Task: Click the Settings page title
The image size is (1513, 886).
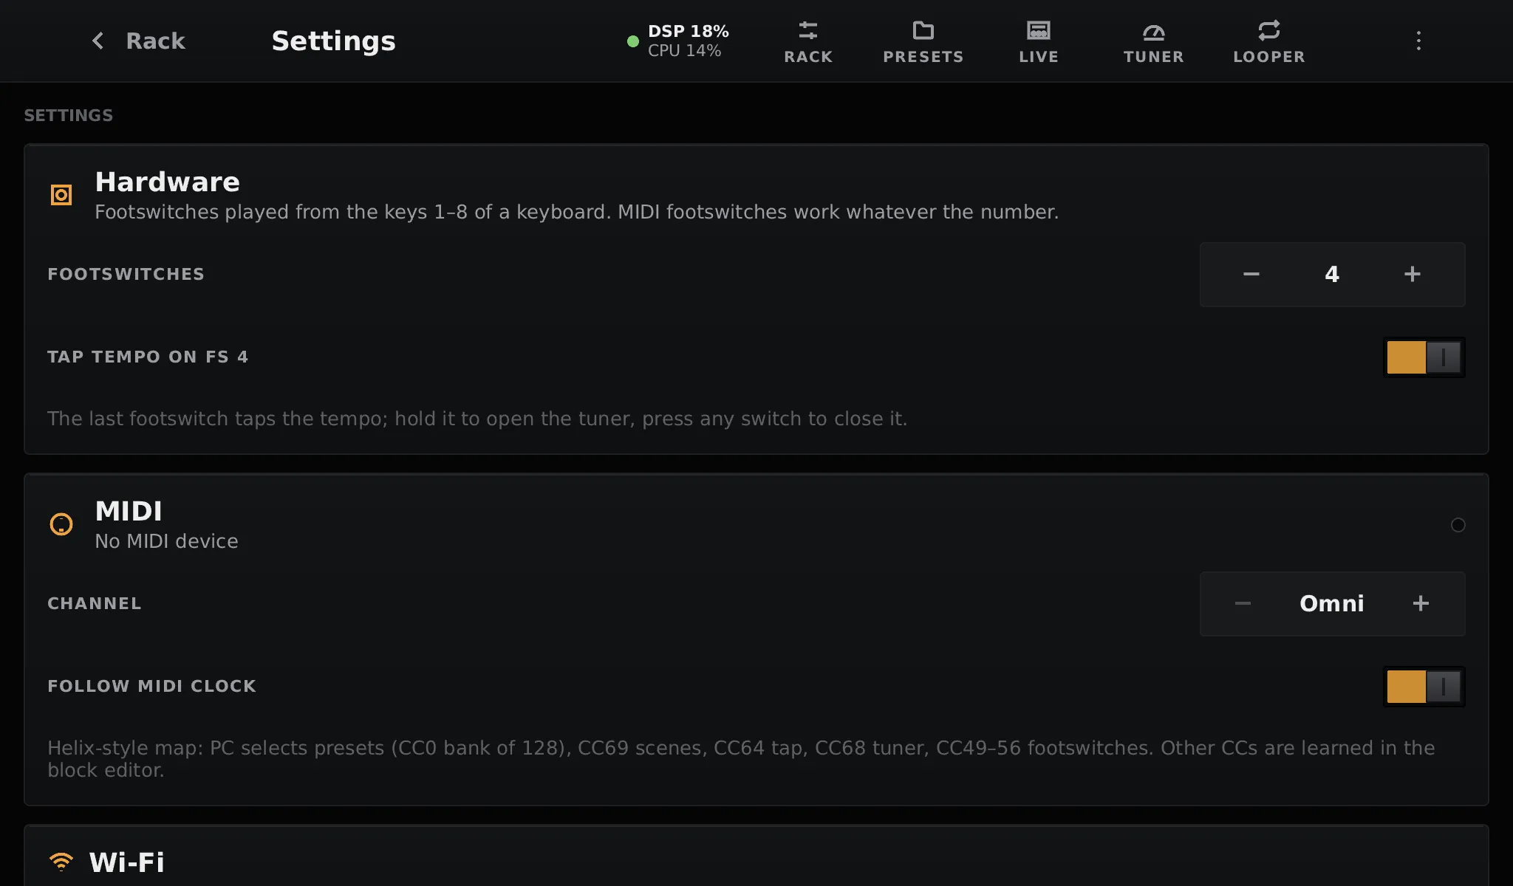Action: click(333, 41)
